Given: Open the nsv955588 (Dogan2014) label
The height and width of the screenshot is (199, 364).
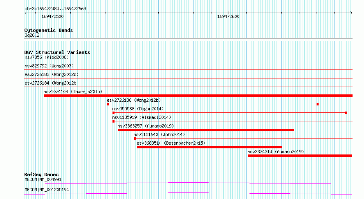Looking at the screenshot, I should (138, 109).
